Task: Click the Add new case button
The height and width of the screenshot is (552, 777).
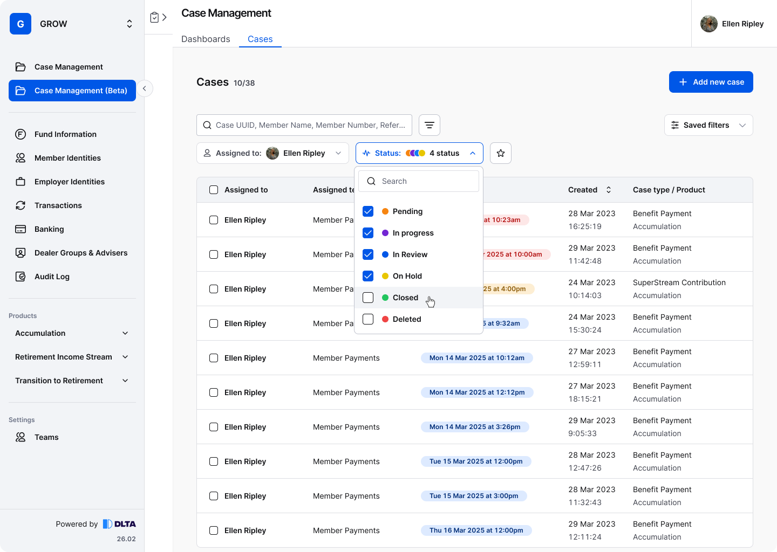Action: (x=711, y=82)
